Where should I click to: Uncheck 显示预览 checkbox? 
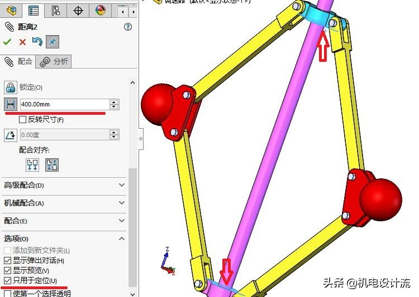click(7, 271)
